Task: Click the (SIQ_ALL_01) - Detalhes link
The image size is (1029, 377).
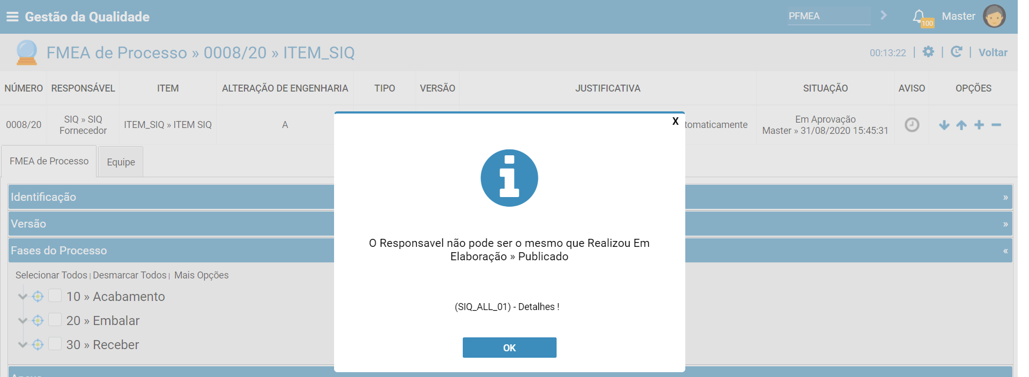Action: click(x=507, y=307)
